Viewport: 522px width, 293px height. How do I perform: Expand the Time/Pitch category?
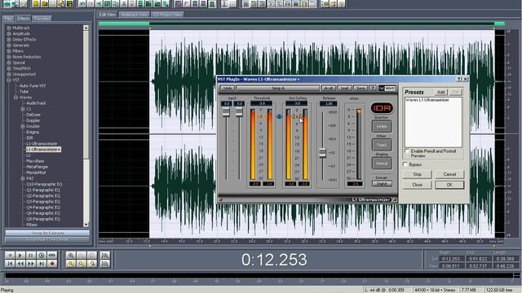(9, 68)
